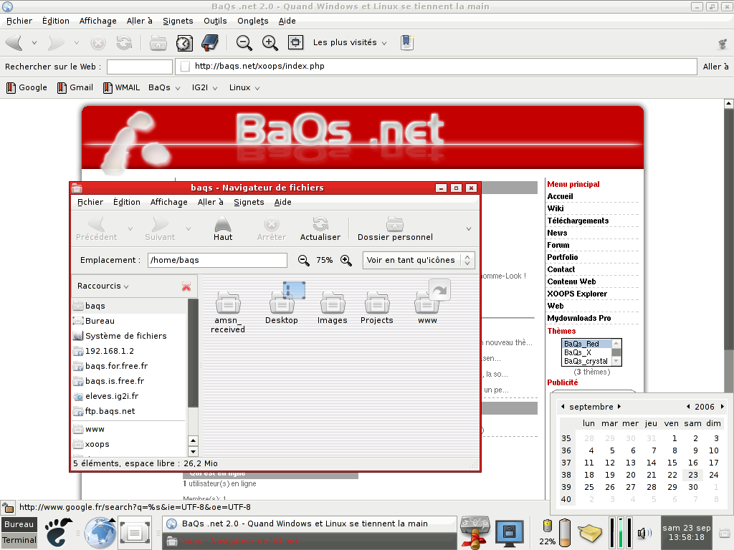Select the amsn_received folder
The height and width of the screenshot is (550, 734).
pyautogui.click(x=228, y=312)
